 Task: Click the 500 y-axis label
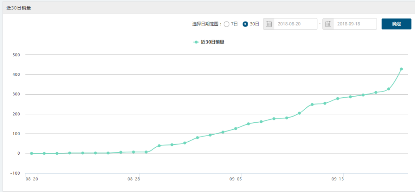click(17, 55)
